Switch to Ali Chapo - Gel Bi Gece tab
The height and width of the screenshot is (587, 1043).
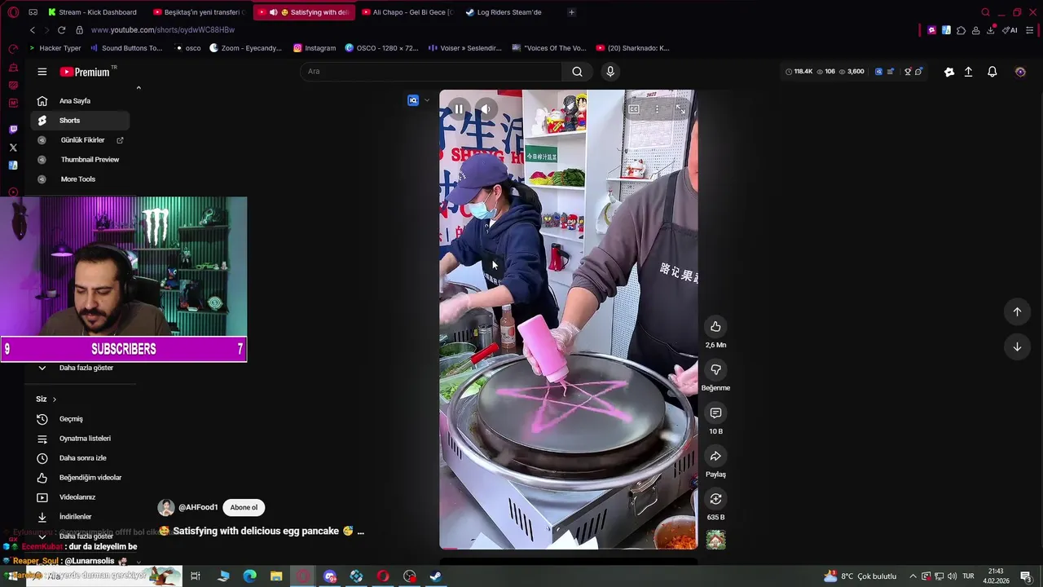tap(407, 12)
